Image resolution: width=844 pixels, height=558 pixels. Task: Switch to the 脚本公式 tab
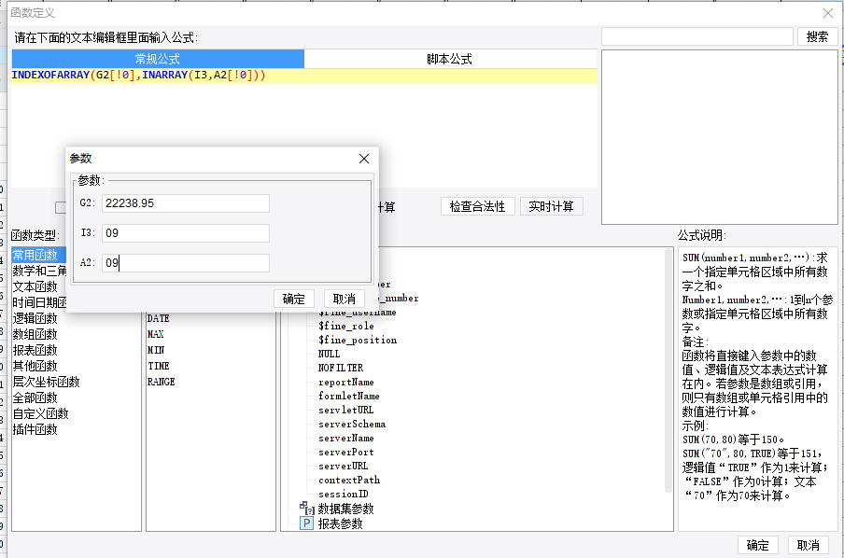[x=450, y=59]
